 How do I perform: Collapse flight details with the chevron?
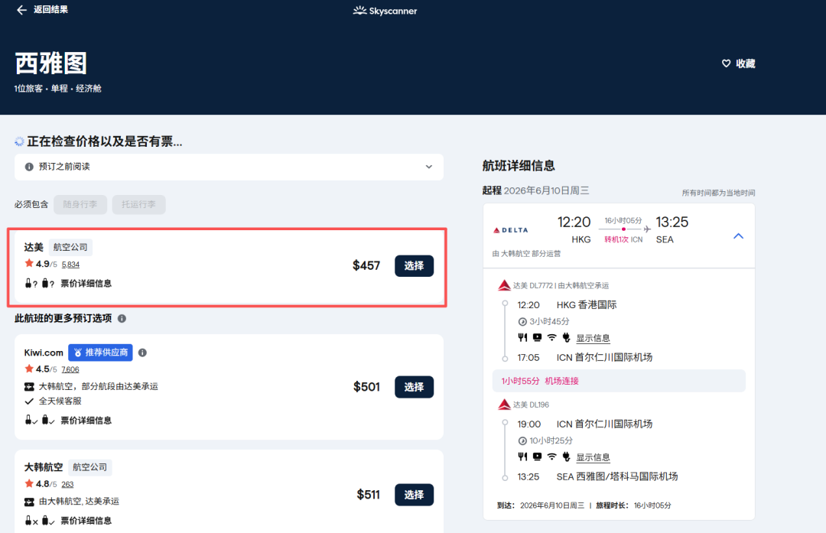click(738, 236)
